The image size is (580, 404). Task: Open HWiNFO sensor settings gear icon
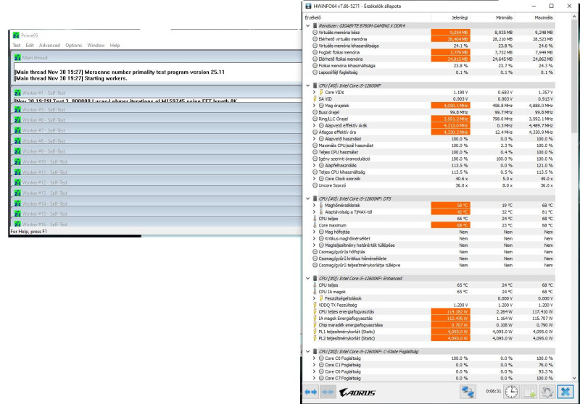pos(547,392)
